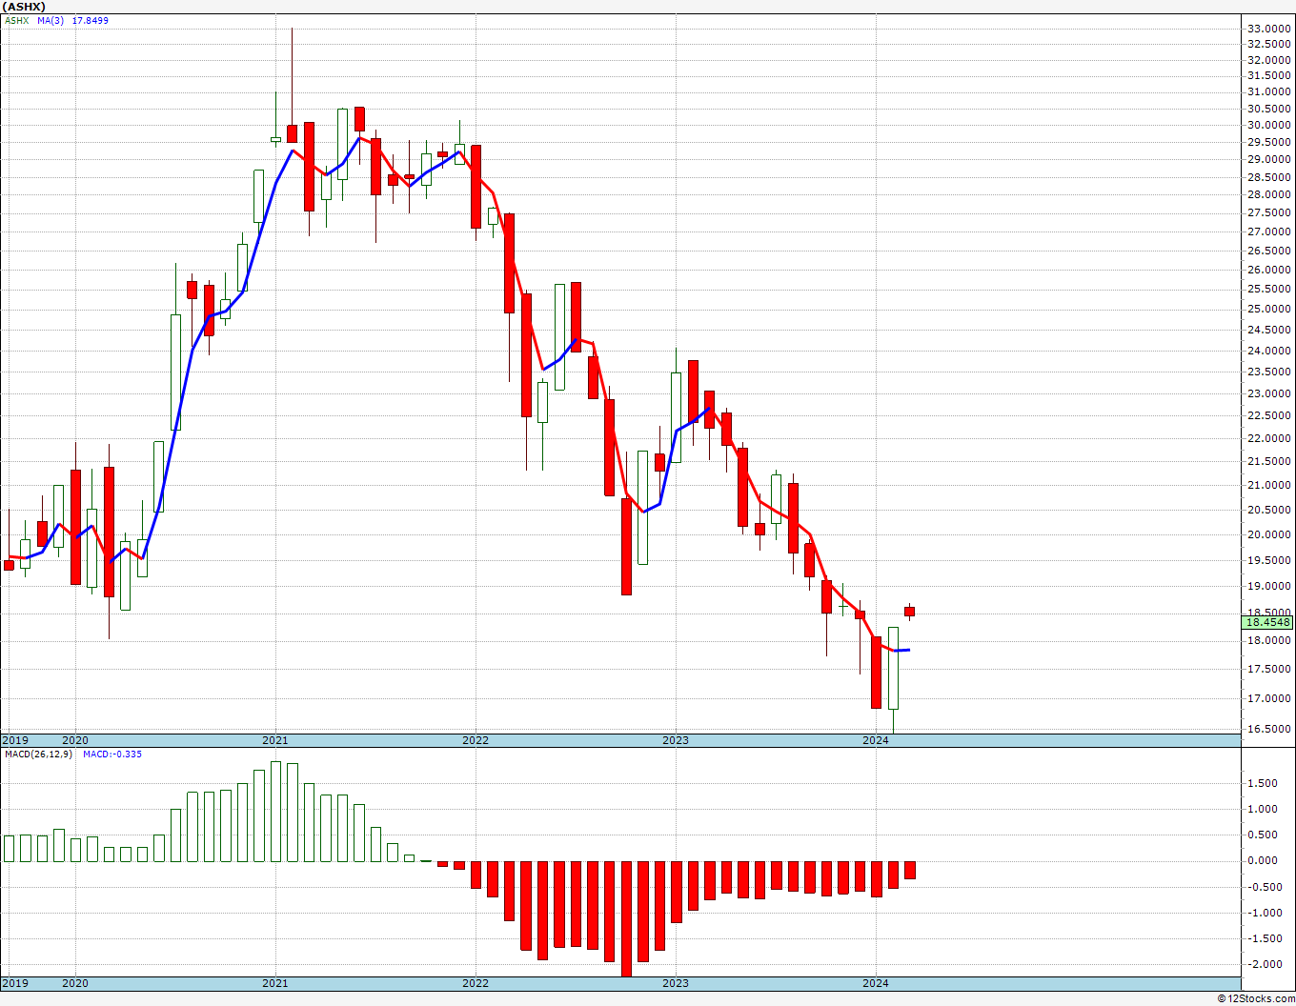
Task: Click 2023 on the price chart time axis
Action: point(676,740)
